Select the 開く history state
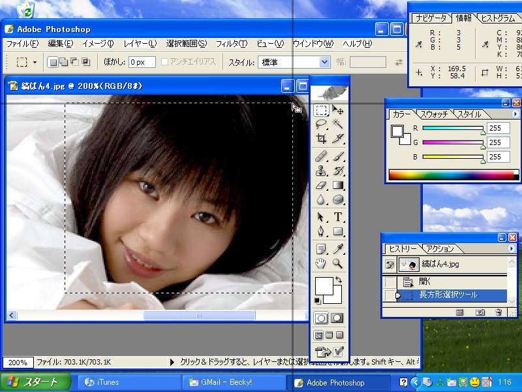 (446, 282)
